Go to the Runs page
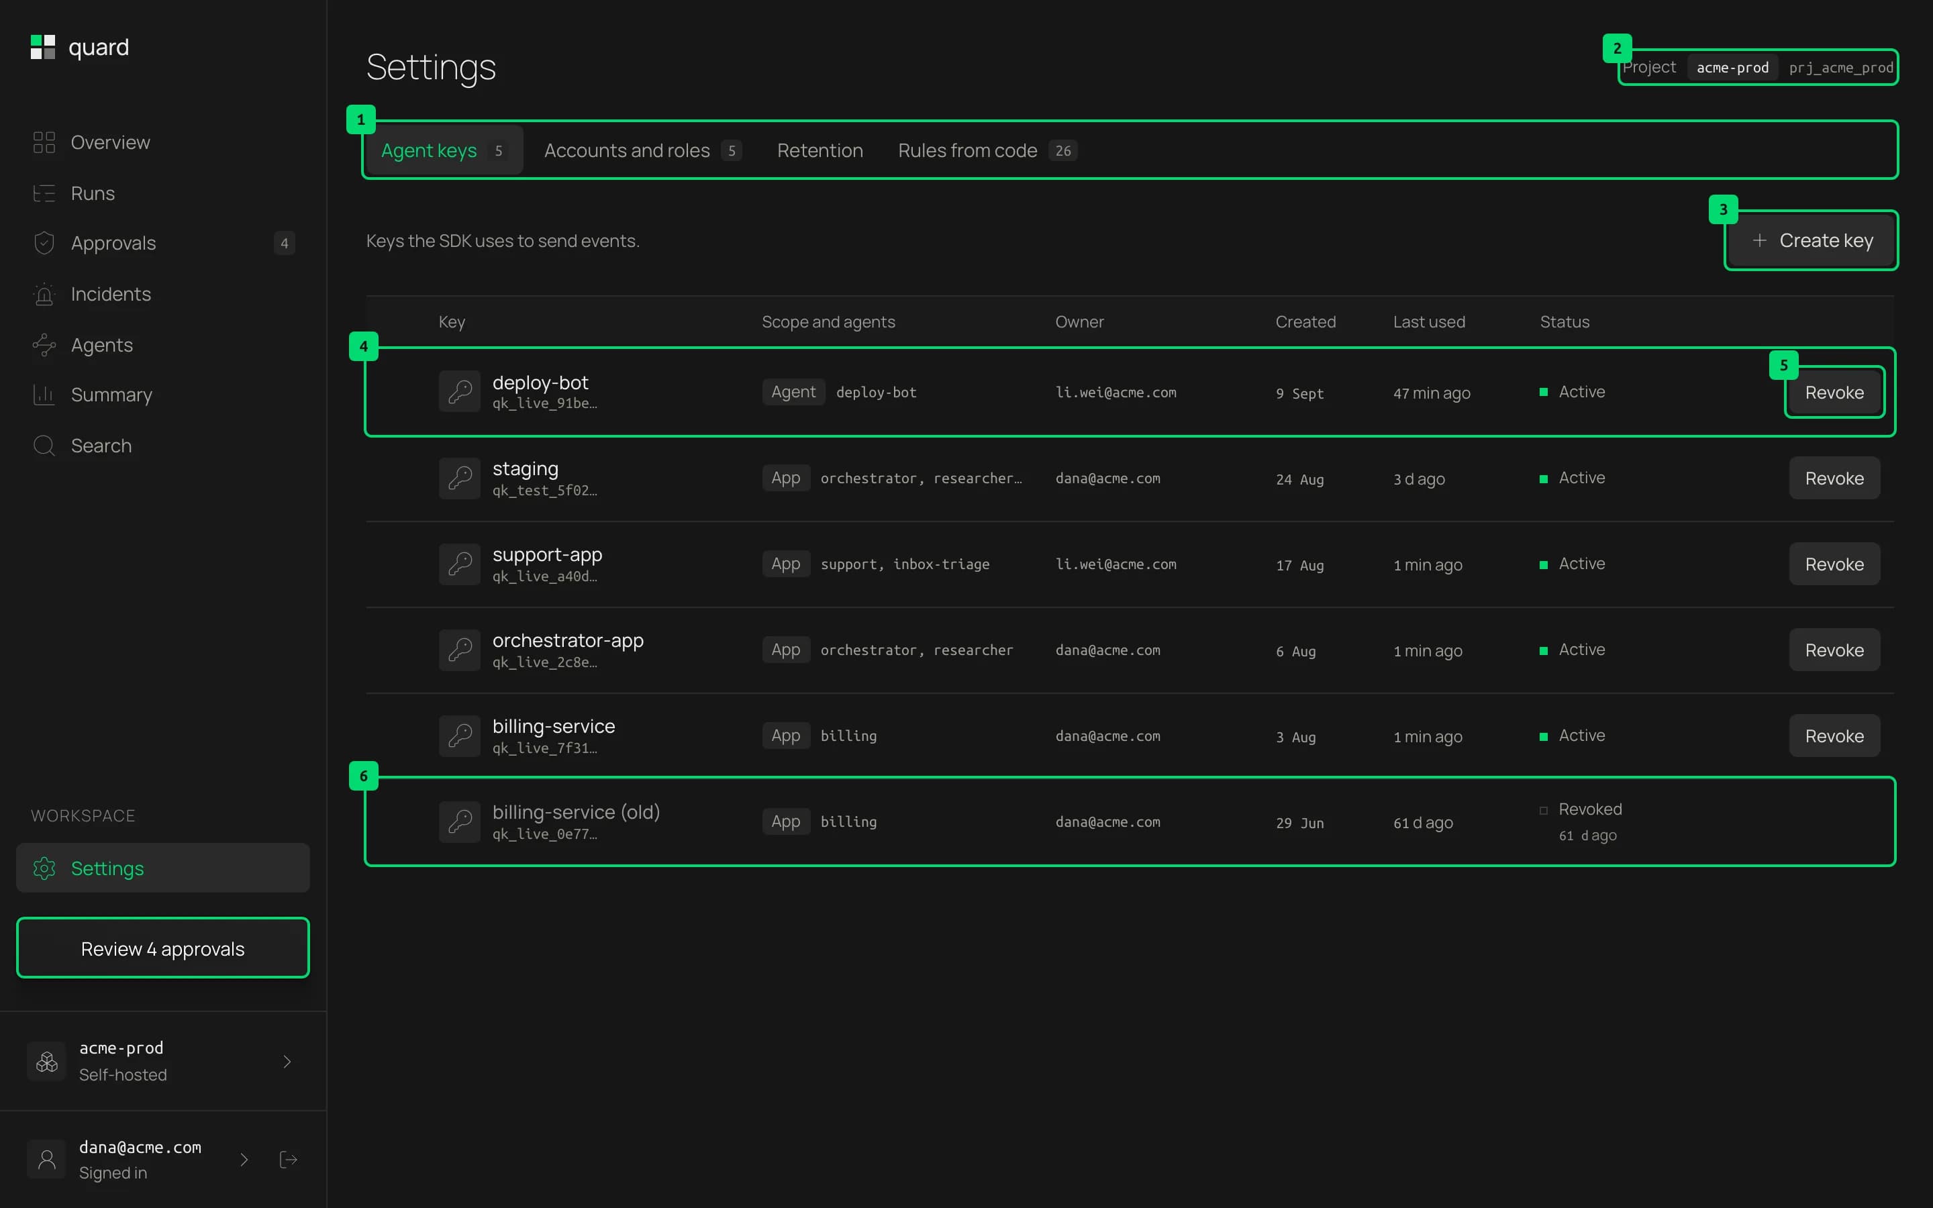The width and height of the screenshot is (1933, 1208). [163, 193]
